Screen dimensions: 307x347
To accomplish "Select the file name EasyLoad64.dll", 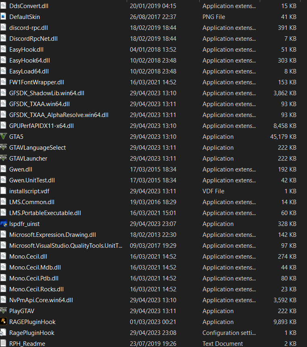I will pos(29,71).
